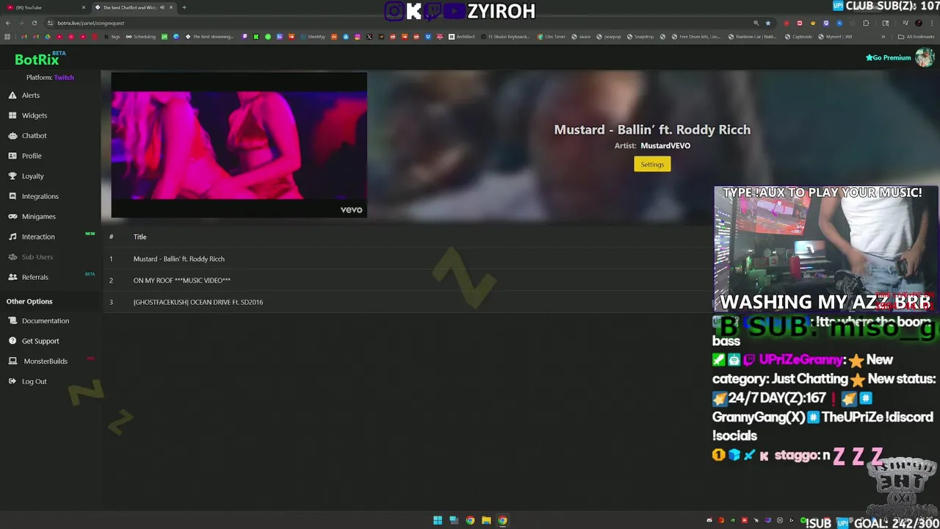Click the Twitch platform label
Screen dimensions: 940x529
64,77
